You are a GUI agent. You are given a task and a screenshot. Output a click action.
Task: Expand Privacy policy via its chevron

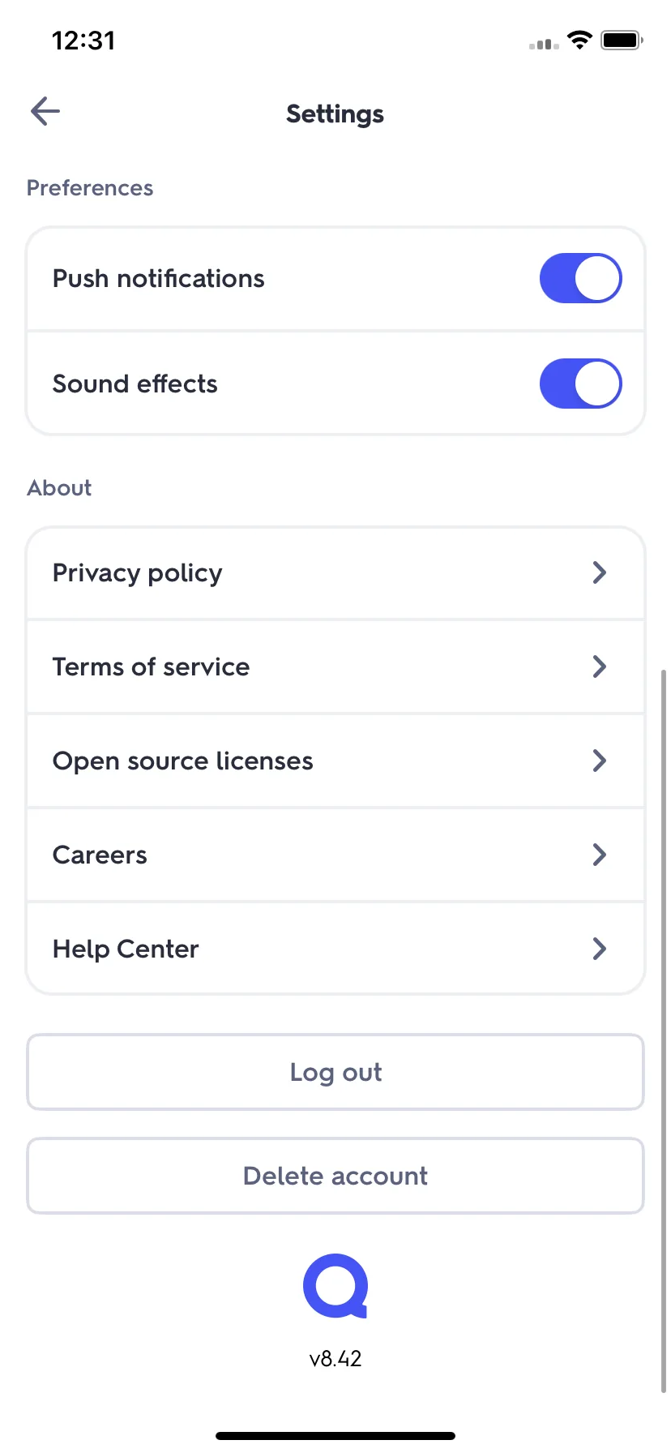pos(600,572)
